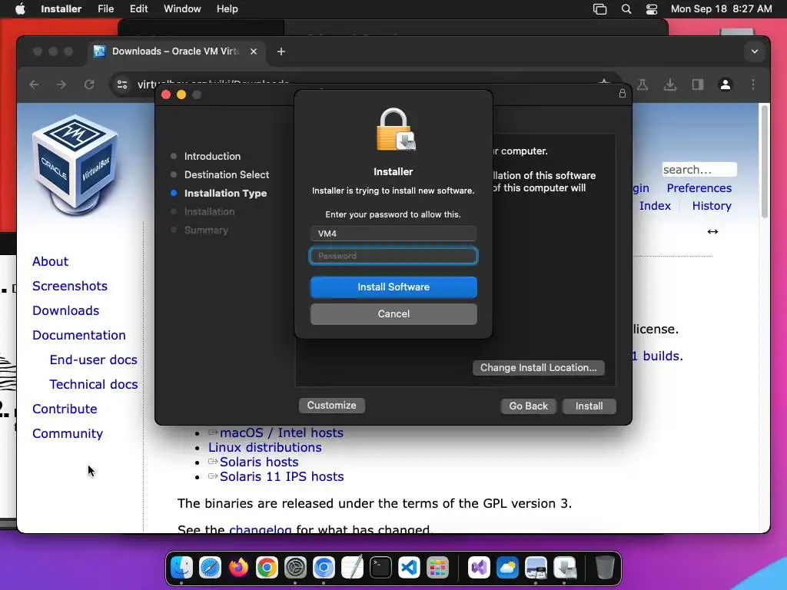The width and height of the screenshot is (787, 590).
Task: Focus the Password input field
Action: point(393,256)
